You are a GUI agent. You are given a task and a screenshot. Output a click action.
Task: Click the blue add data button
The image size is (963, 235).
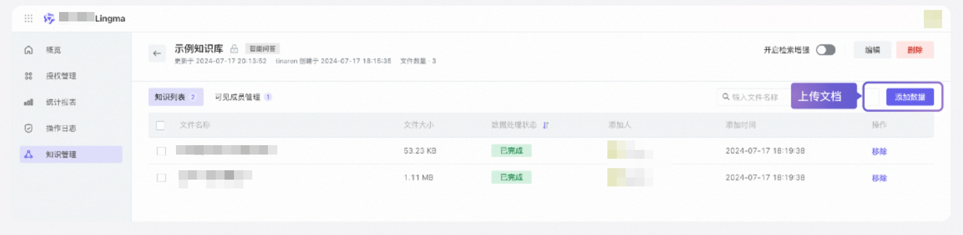[910, 97]
